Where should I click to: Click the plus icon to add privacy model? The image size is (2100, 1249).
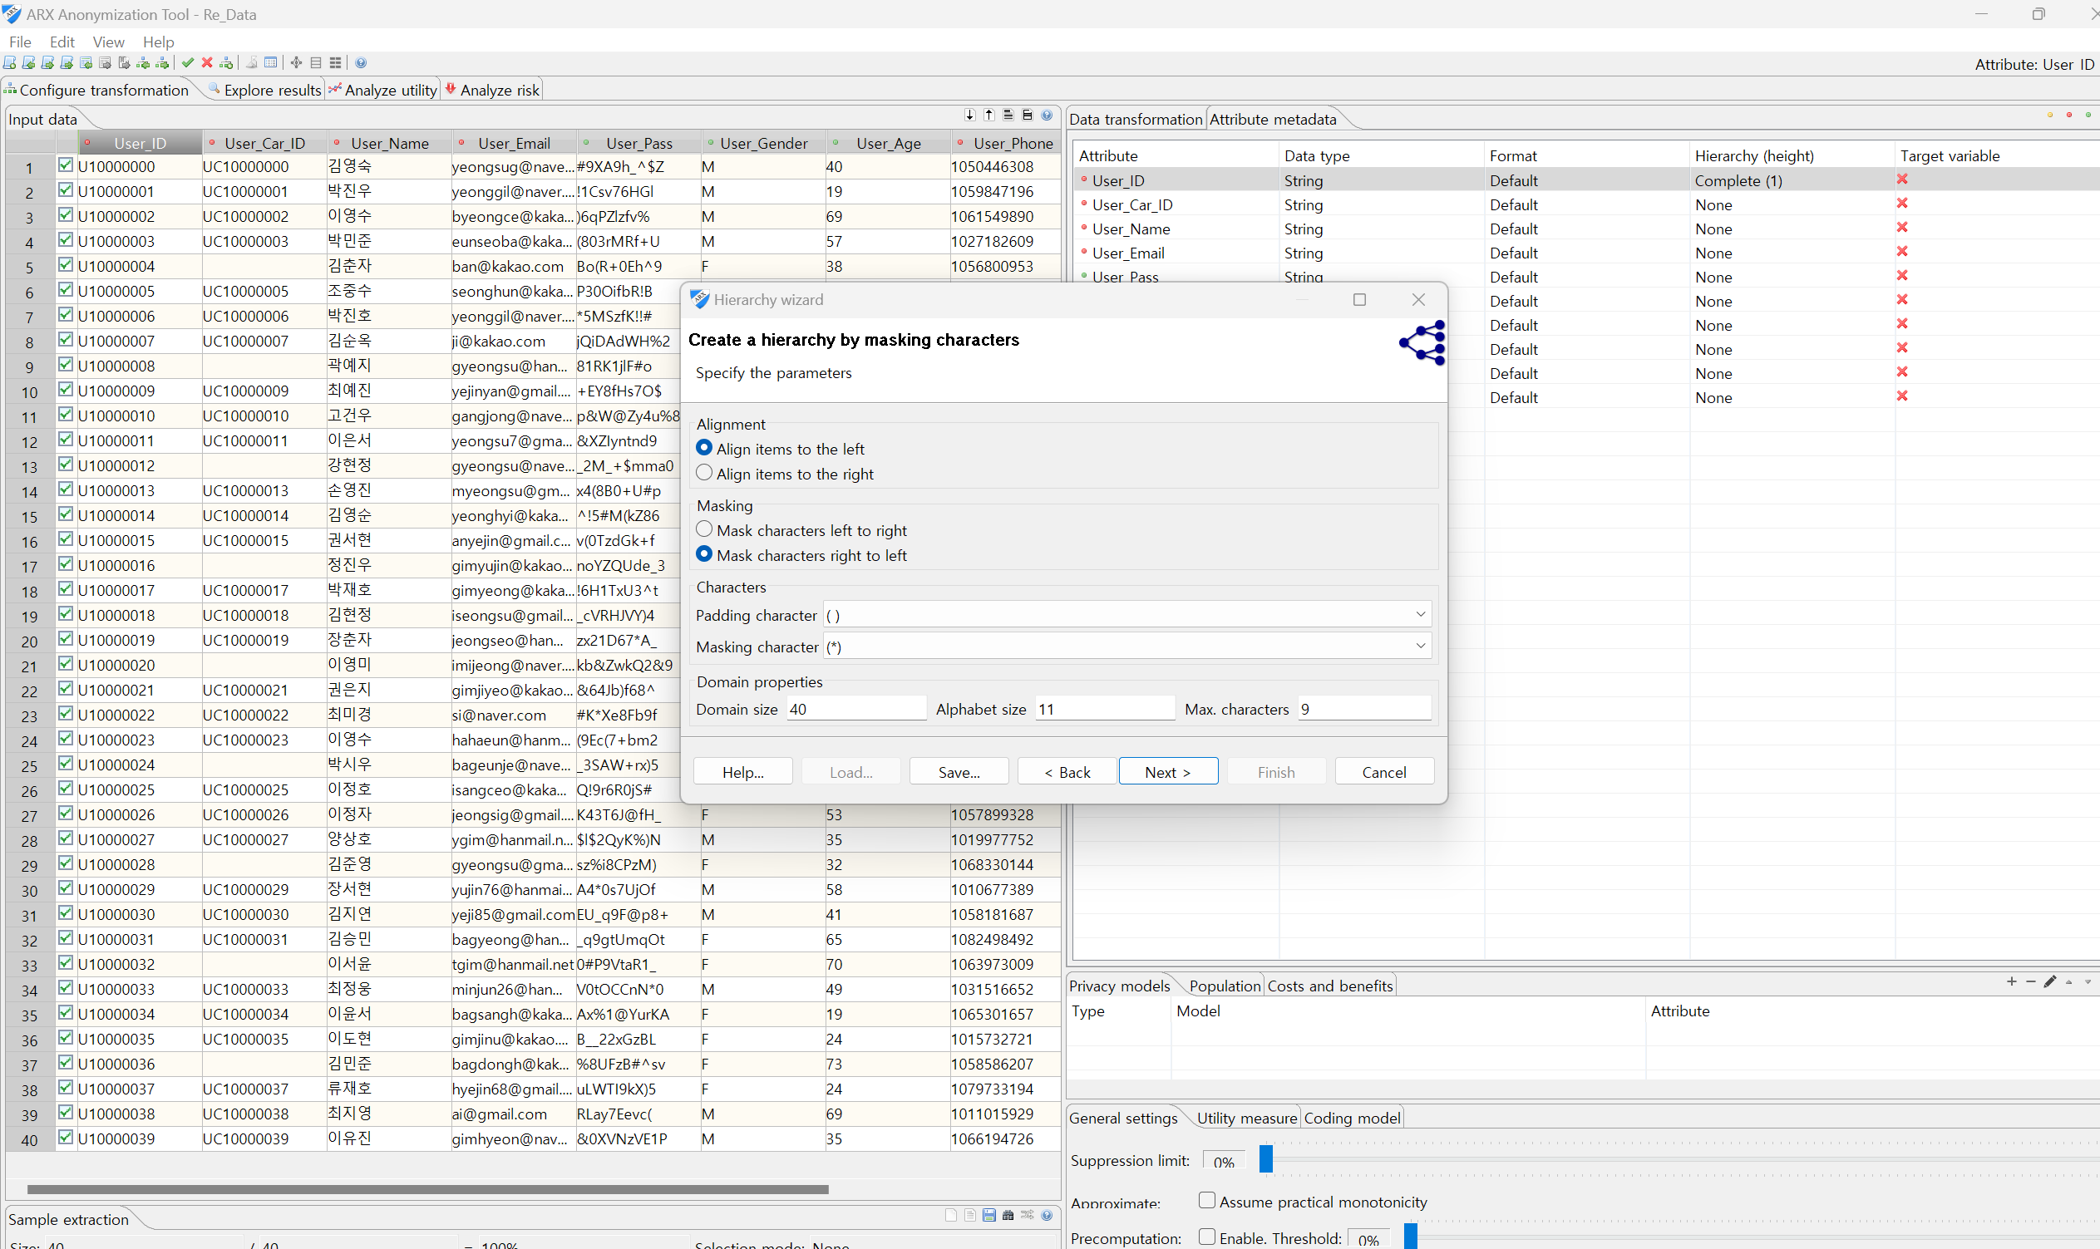click(2012, 982)
